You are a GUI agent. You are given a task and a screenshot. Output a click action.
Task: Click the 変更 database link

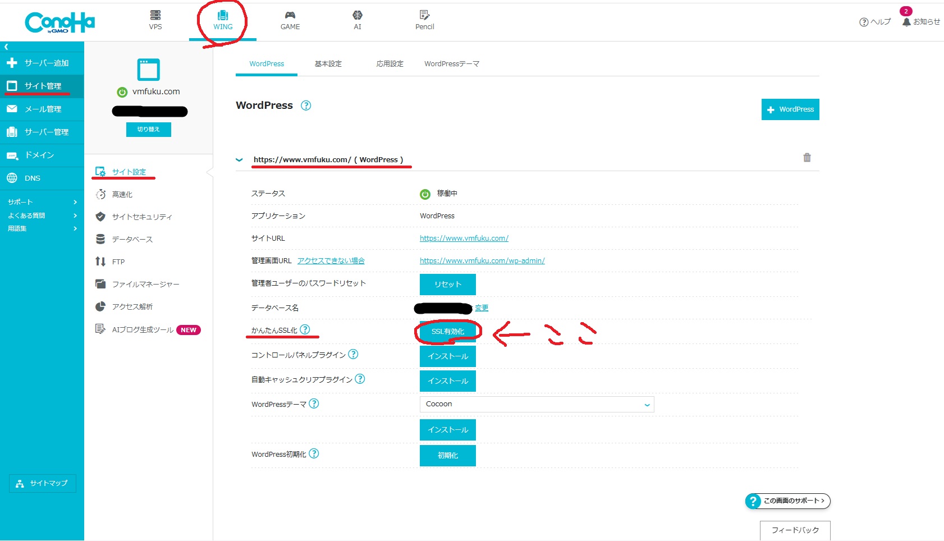(482, 308)
